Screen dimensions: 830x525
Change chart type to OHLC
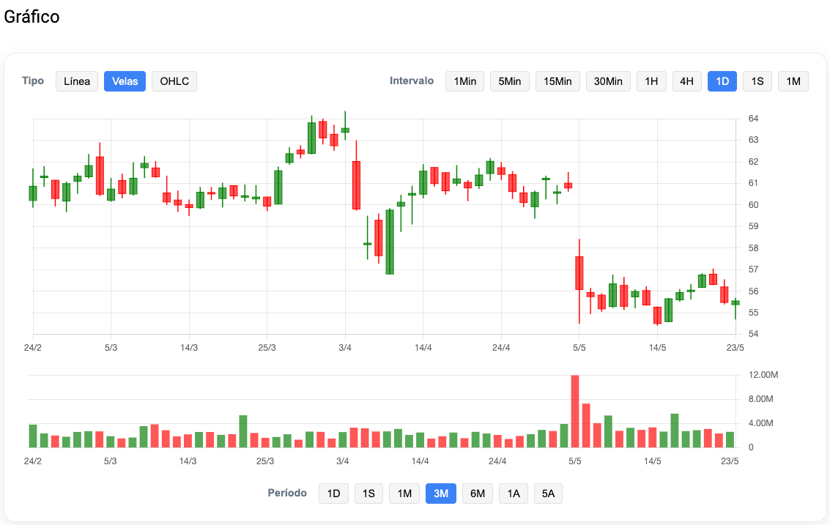174,81
